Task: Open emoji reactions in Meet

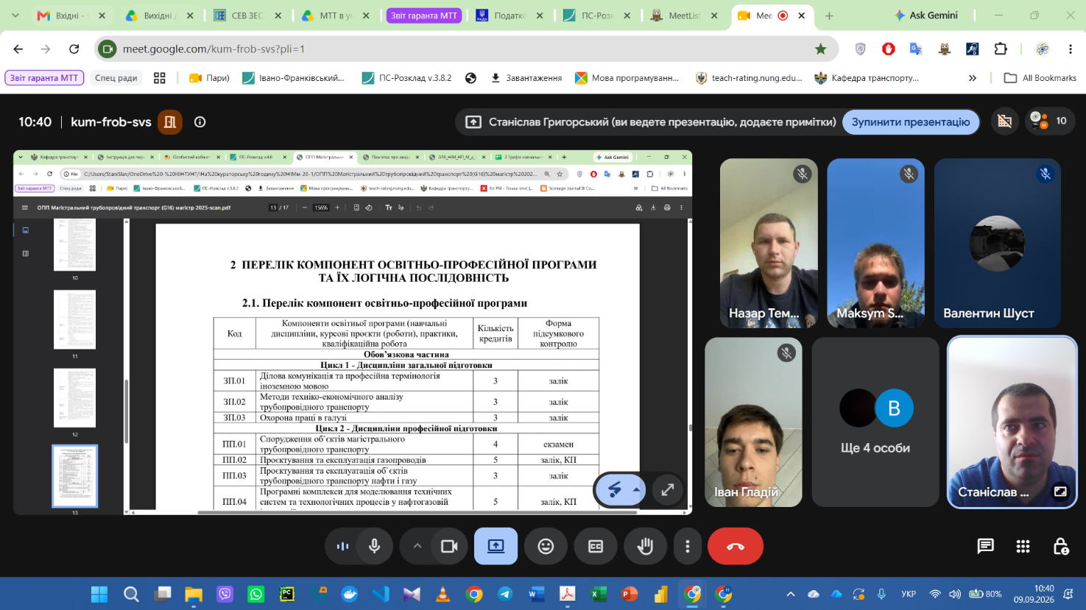Action: tap(546, 546)
